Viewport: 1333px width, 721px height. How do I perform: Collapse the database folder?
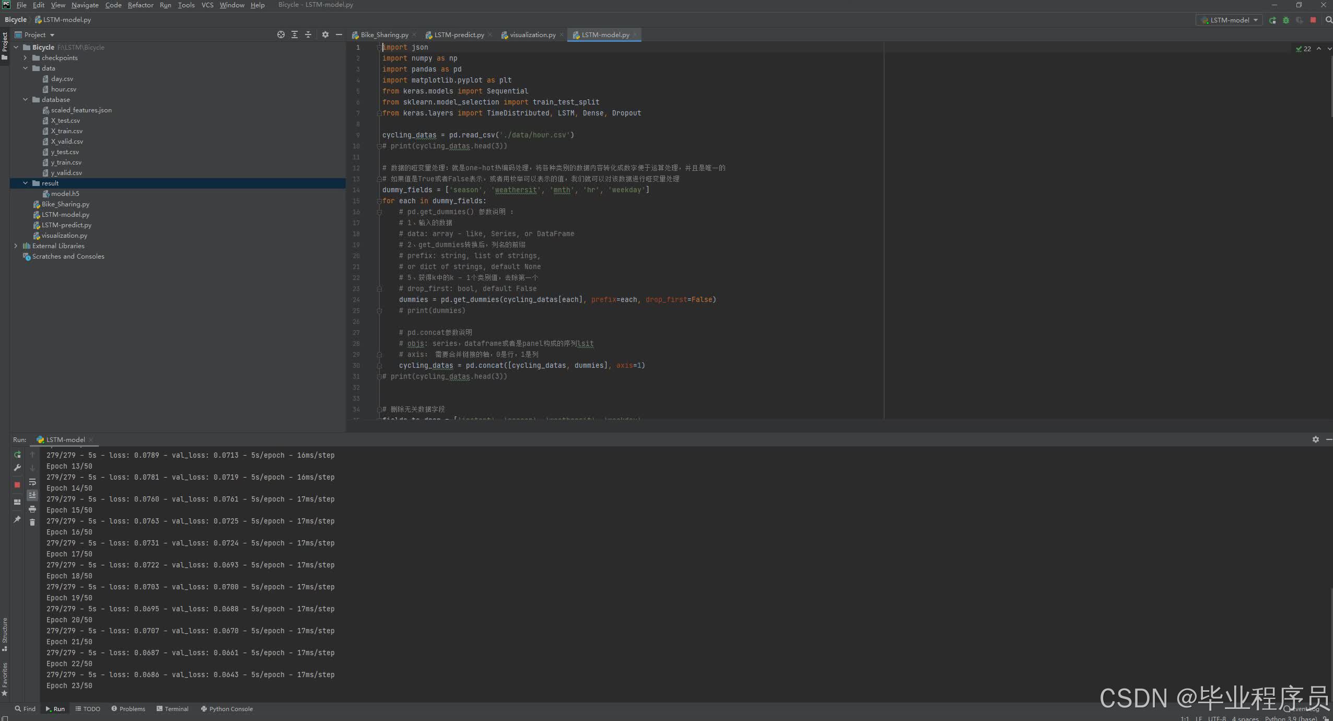25,100
